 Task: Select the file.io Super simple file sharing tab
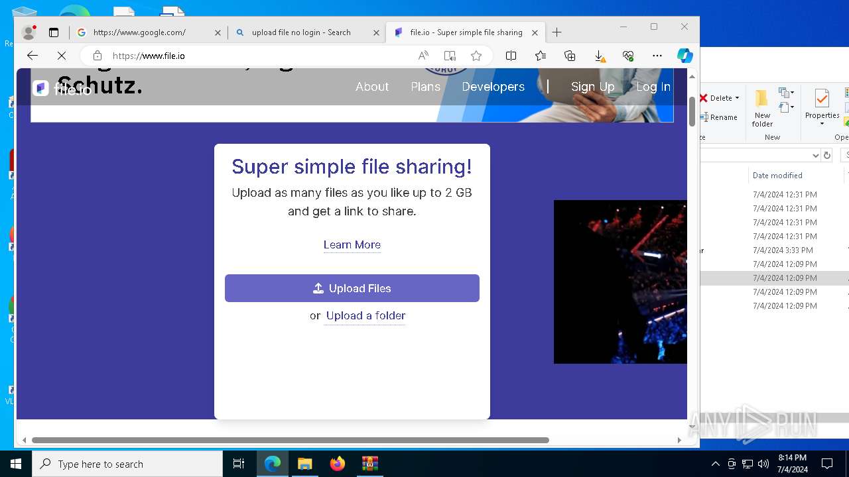coord(466,32)
